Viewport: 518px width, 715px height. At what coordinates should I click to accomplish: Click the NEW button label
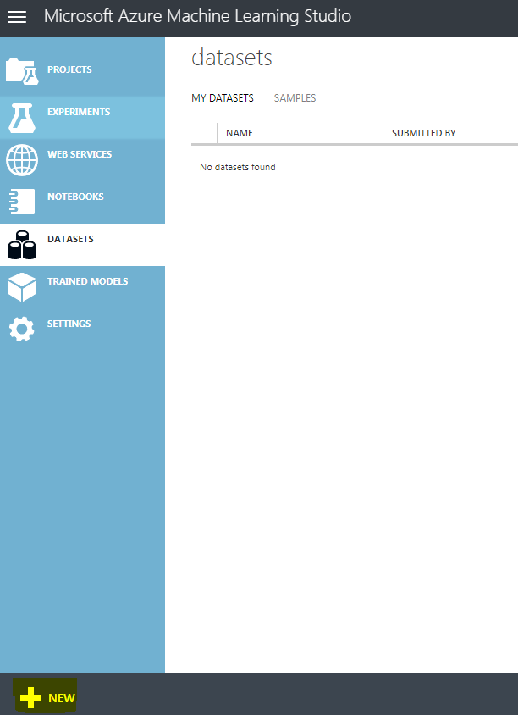point(62,698)
